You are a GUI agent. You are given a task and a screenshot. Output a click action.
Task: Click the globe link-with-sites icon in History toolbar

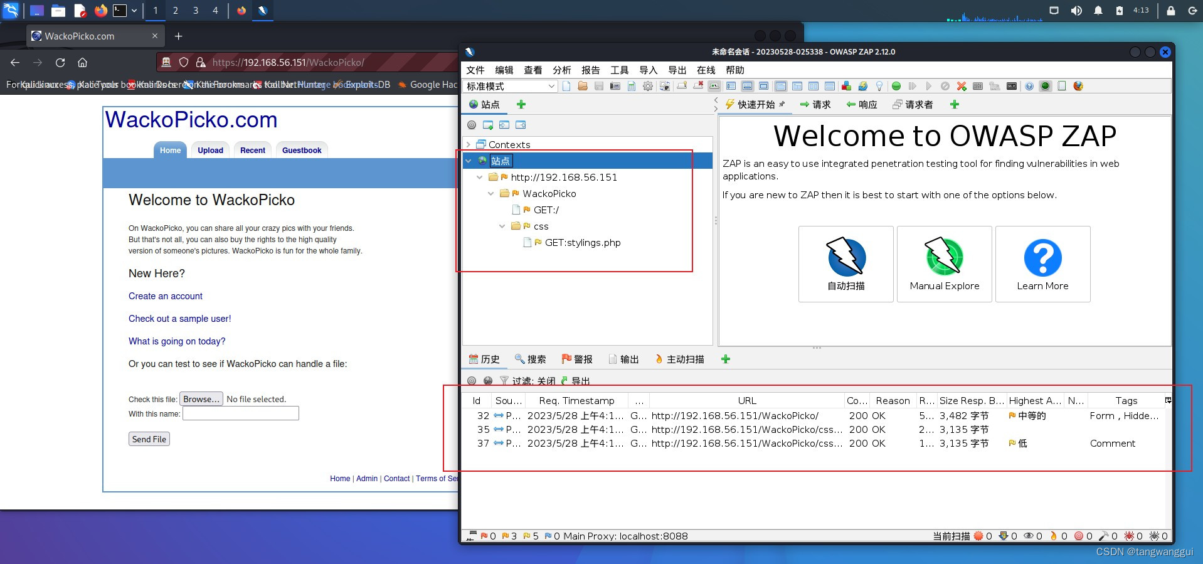pyautogui.click(x=488, y=381)
